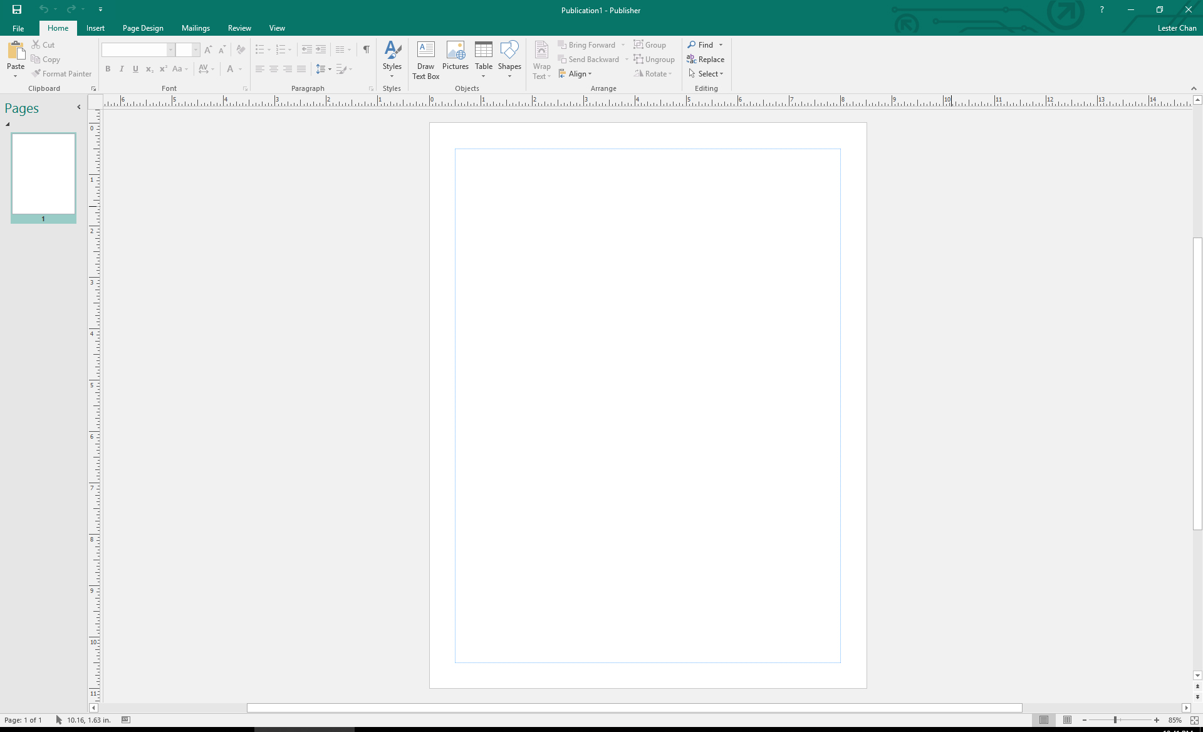1203x732 pixels.
Task: Select the Align objects icon
Action: coord(576,73)
